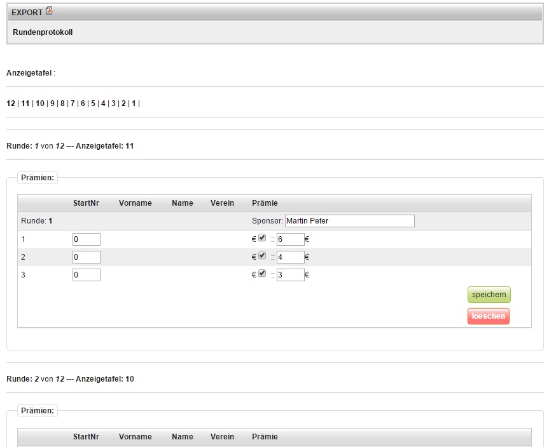This screenshot has width=549, height=447.
Task: Select Anzeigetafel number 12
Action: (11, 103)
